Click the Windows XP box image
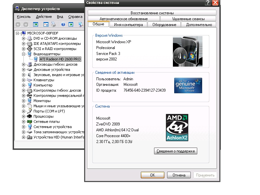Screen dimensions: 260x195 (188, 51)
